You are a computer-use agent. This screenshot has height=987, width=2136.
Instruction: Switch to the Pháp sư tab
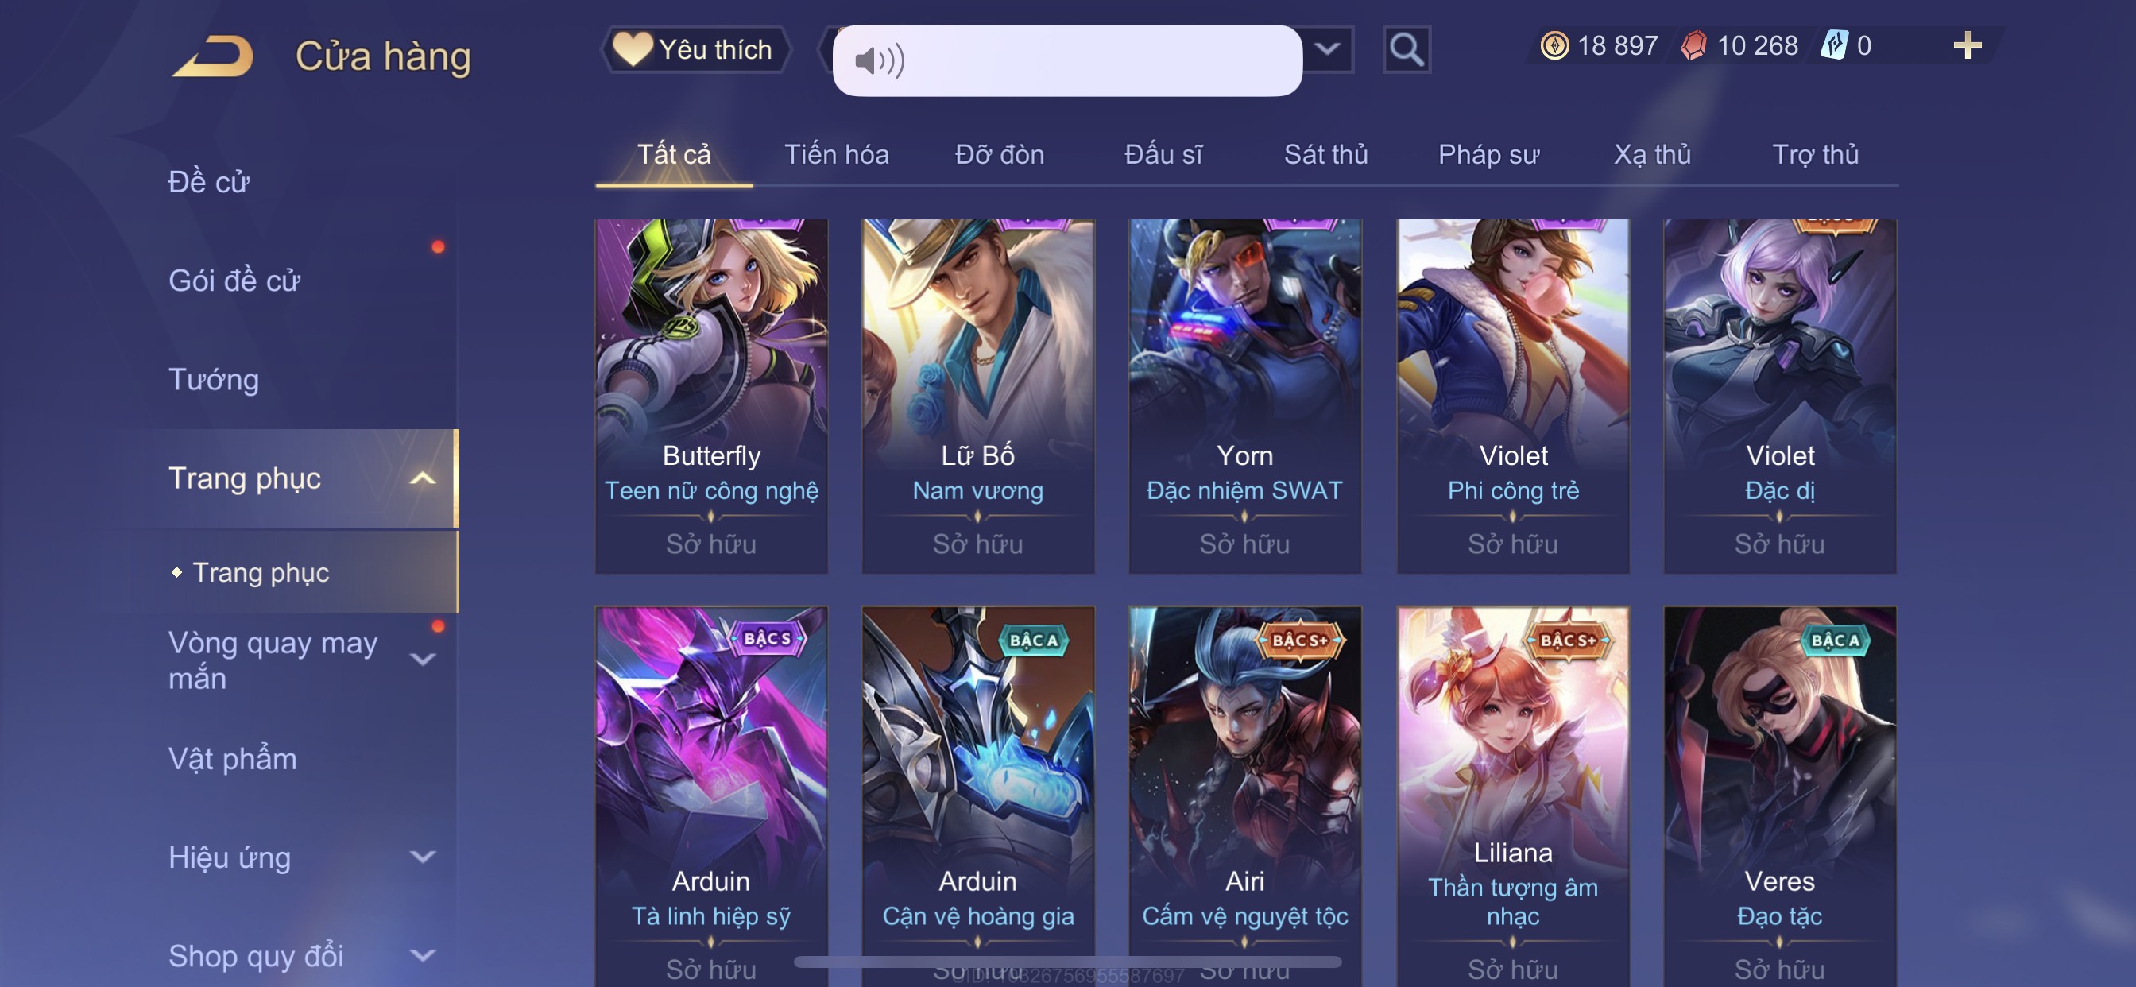tap(1488, 154)
